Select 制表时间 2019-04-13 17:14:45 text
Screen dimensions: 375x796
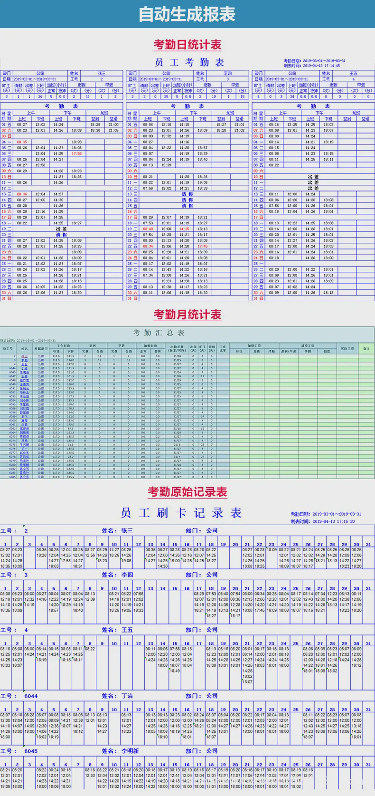click(312, 66)
